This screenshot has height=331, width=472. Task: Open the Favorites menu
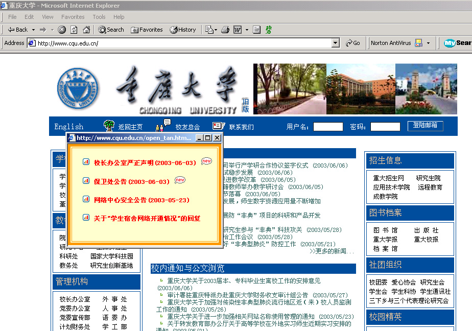point(73,17)
